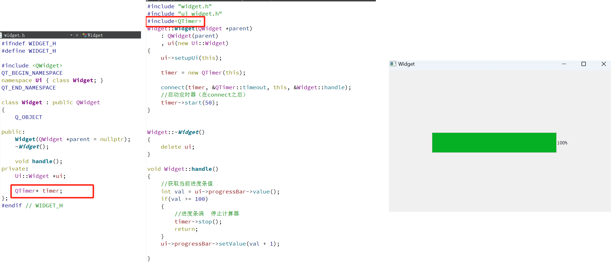613x262 pixels.
Task: Click the 'connect(timer, &QTimer::timeout' line
Action: 256,87
